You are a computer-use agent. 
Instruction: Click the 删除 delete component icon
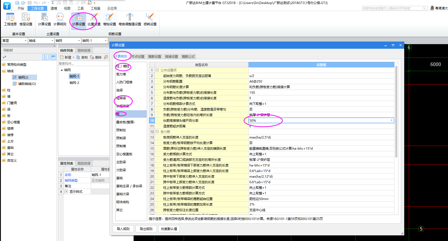pos(92,57)
